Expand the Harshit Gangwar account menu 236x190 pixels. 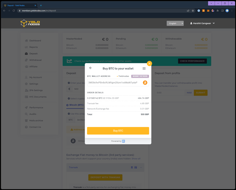pyautogui.click(x=202, y=24)
